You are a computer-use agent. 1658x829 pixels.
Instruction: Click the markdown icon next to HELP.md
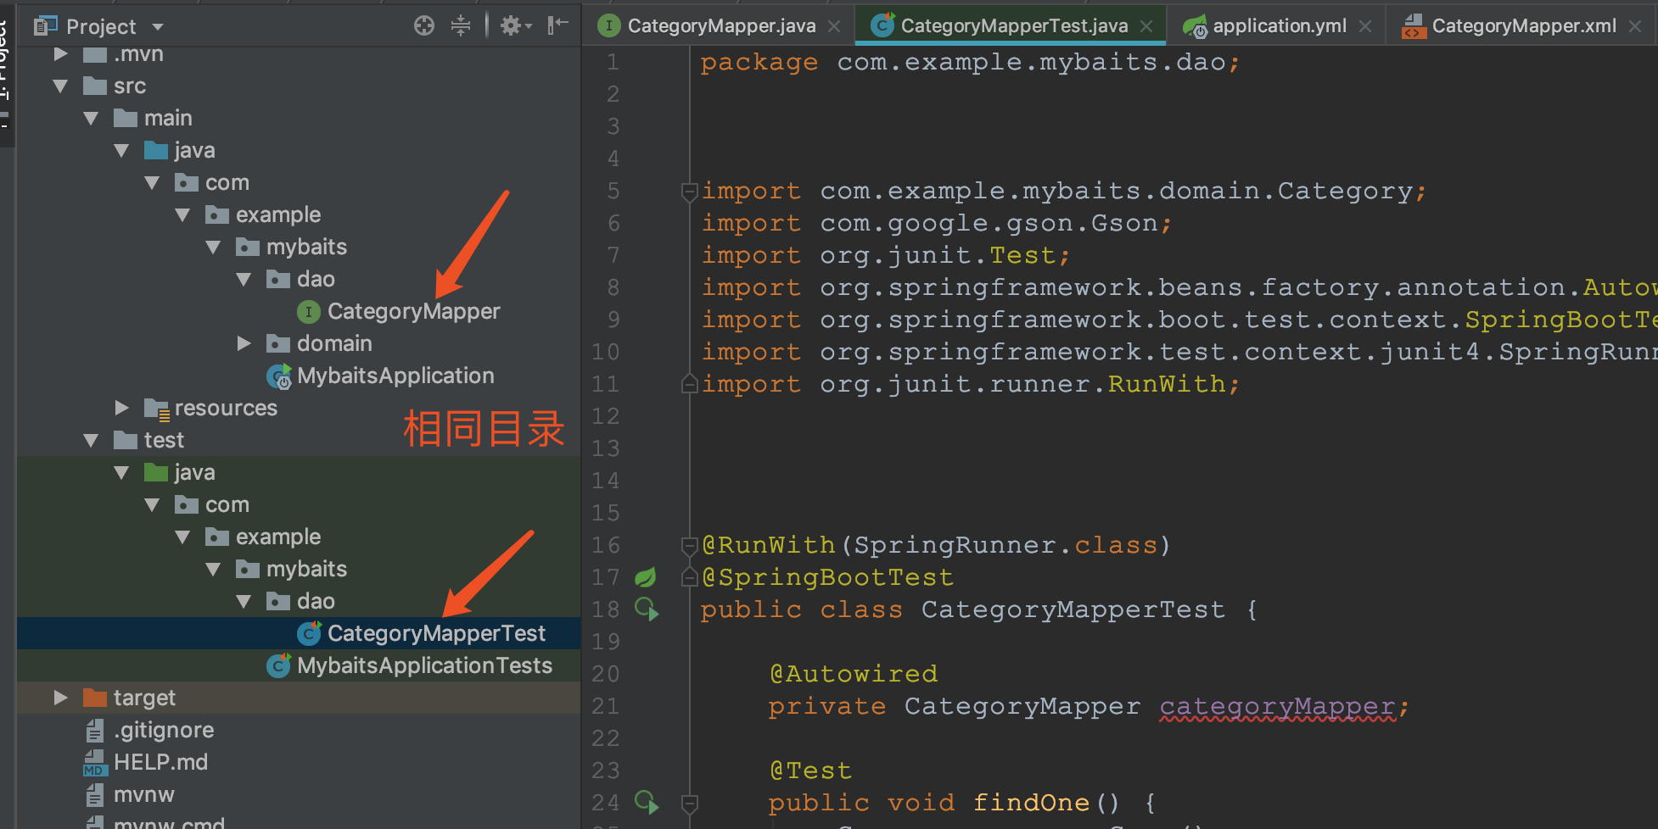(x=94, y=763)
